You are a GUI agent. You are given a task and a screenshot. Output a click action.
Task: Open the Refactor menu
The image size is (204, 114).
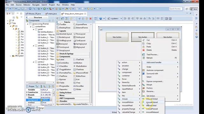pos(27,5)
